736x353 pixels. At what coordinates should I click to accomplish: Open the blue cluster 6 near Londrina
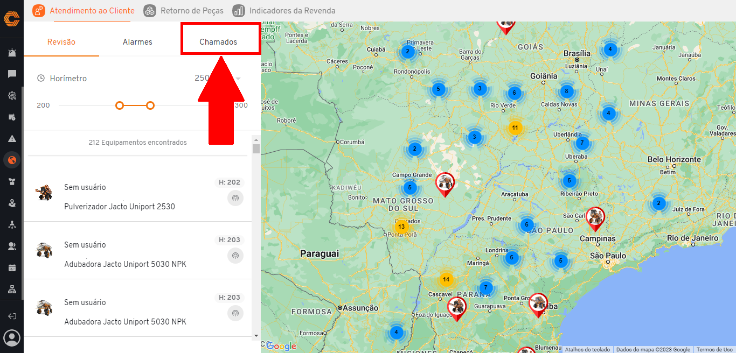pos(511,257)
